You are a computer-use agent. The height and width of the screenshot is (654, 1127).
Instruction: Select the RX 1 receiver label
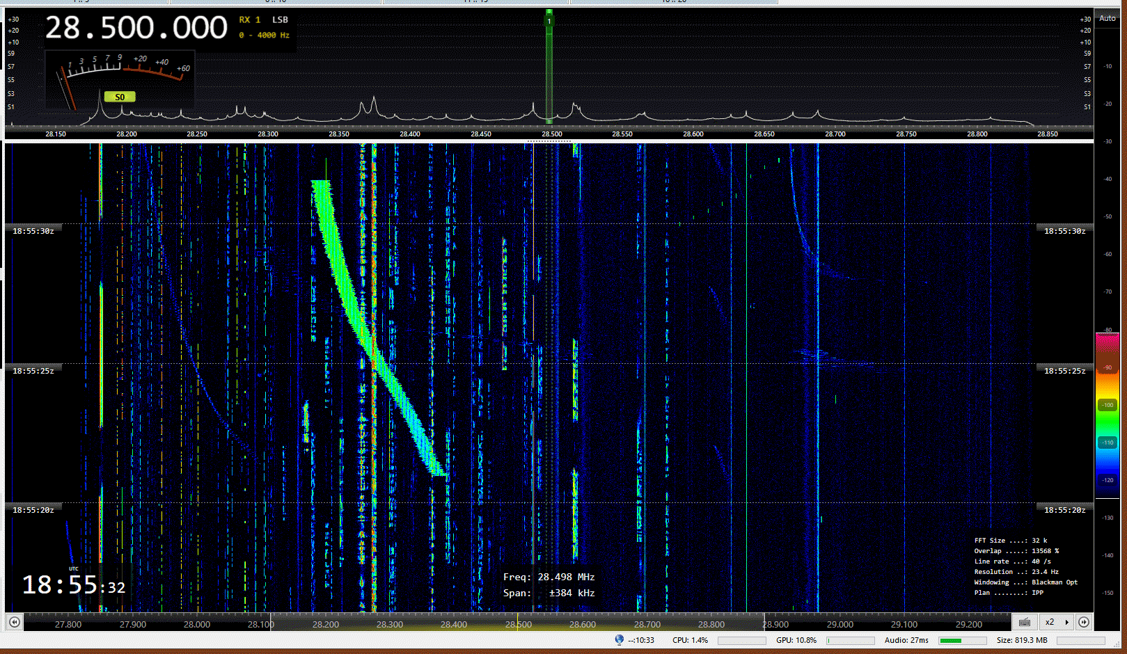click(x=250, y=20)
